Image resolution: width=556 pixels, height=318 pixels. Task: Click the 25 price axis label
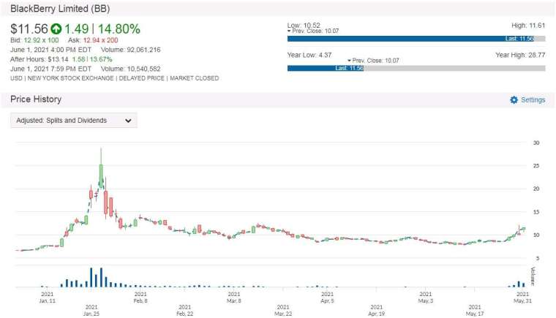coord(536,166)
